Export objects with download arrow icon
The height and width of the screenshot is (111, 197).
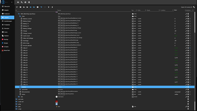[x=52, y=7]
